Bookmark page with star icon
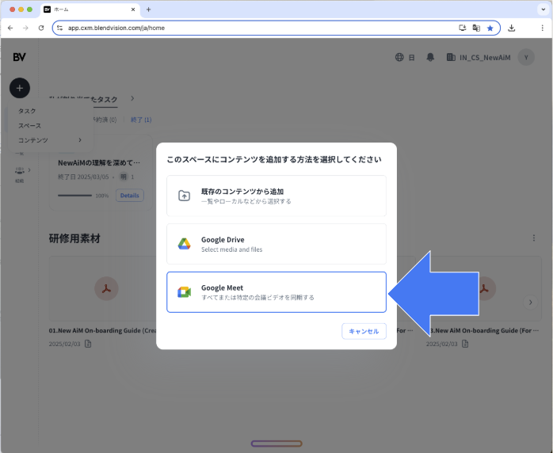 (x=490, y=29)
